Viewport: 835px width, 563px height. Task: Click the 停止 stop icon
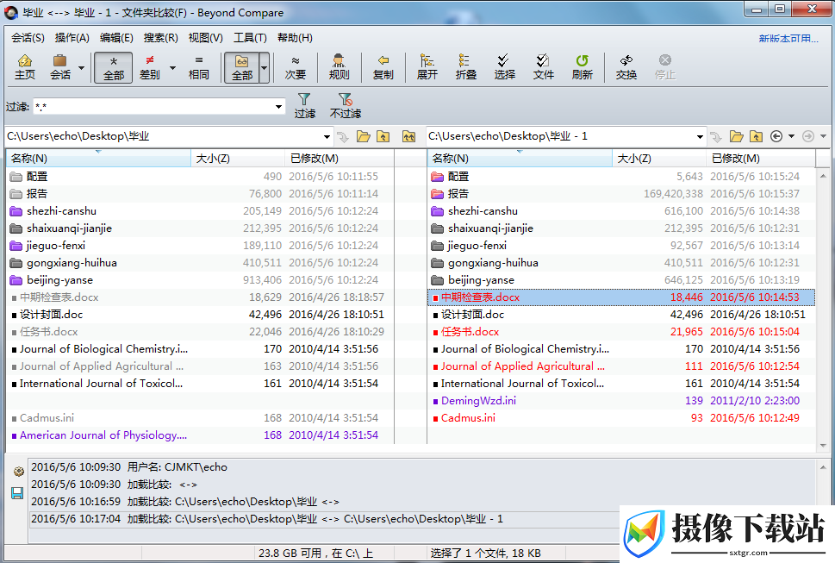(664, 60)
